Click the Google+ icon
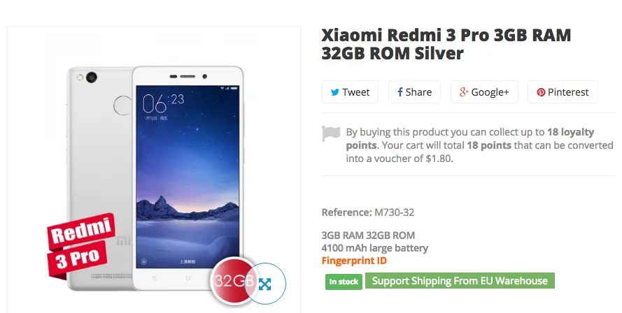This screenshot has height=313, width=622. coord(463,92)
